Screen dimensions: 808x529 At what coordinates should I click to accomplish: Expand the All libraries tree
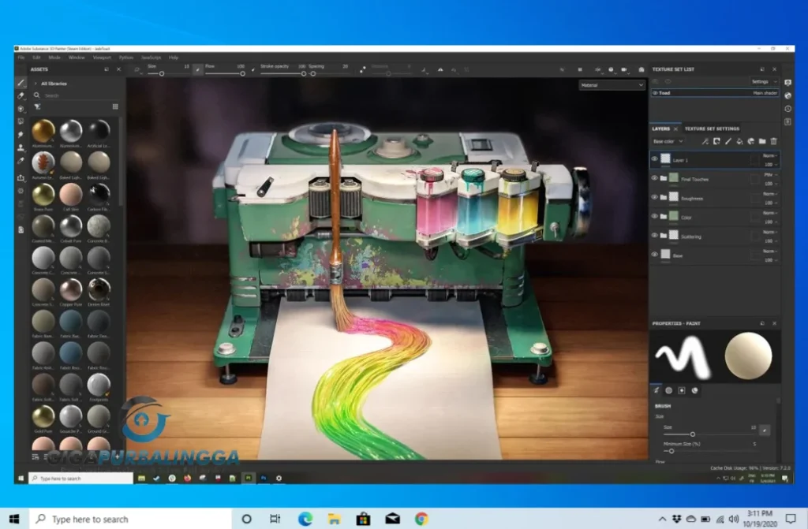pos(36,83)
